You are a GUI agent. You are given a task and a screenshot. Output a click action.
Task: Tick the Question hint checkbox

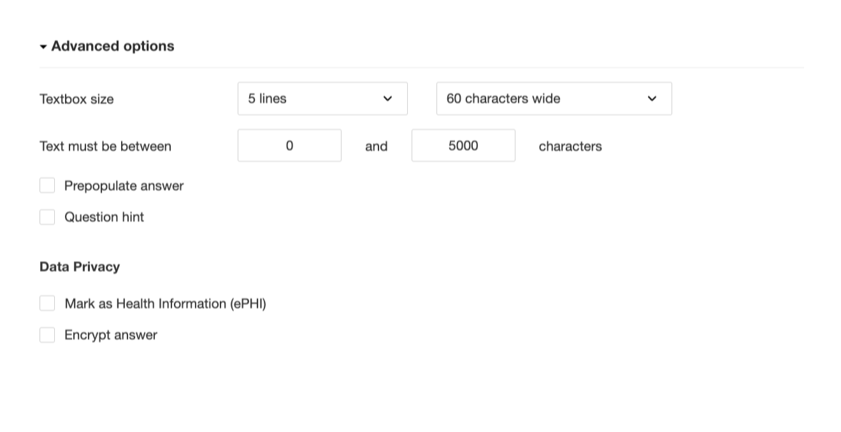(x=47, y=217)
